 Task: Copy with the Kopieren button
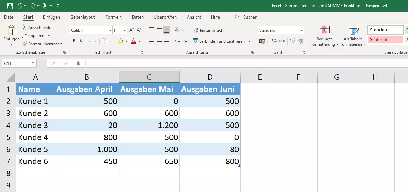pos(34,36)
